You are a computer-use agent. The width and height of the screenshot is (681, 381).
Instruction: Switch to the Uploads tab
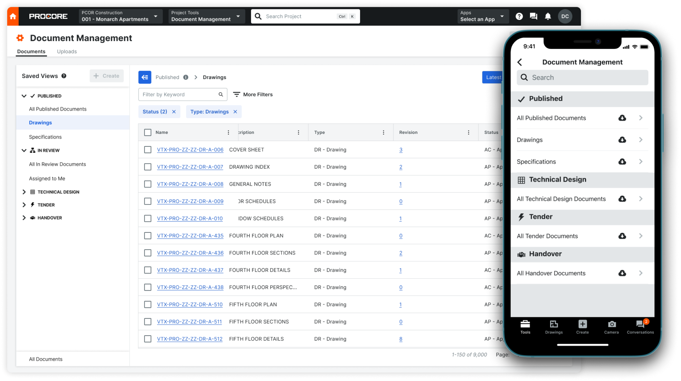click(66, 51)
